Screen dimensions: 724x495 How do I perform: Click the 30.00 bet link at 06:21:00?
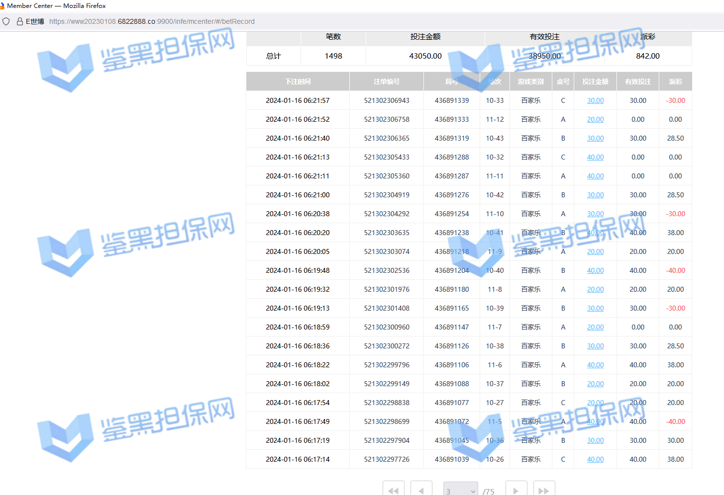(595, 195)
